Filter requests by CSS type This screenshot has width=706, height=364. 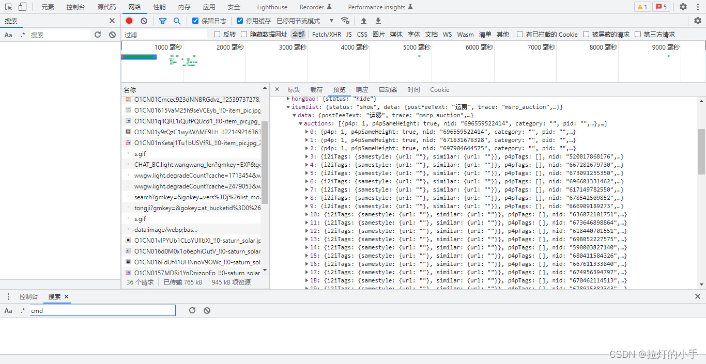(x=362, y=34)
